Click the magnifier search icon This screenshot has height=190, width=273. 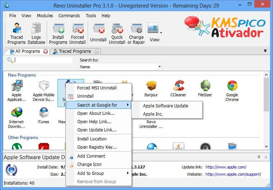pyautogui.click(x=10, y=60)
